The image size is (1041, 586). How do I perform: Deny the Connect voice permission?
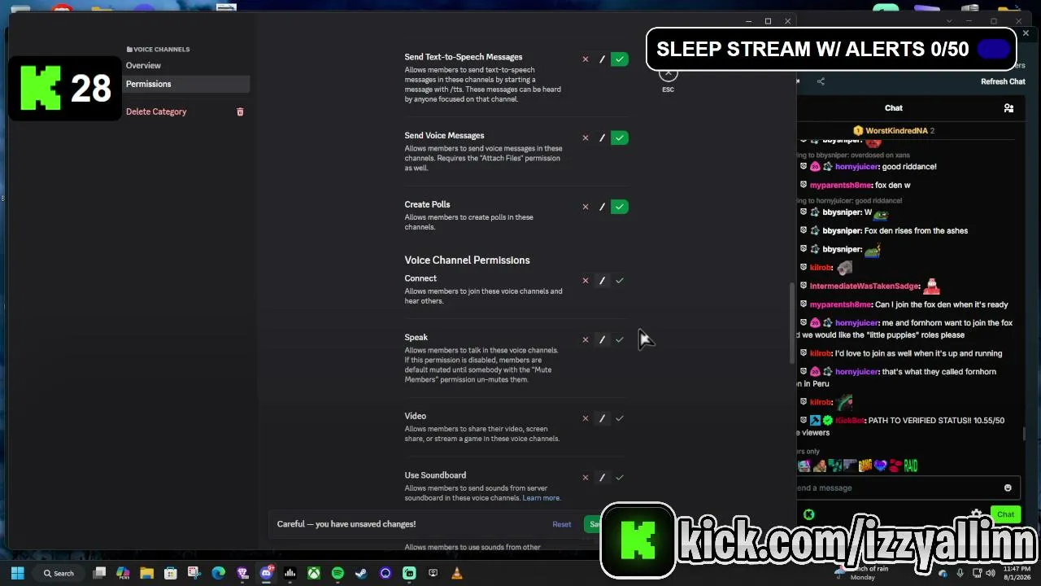coord(585,281)
